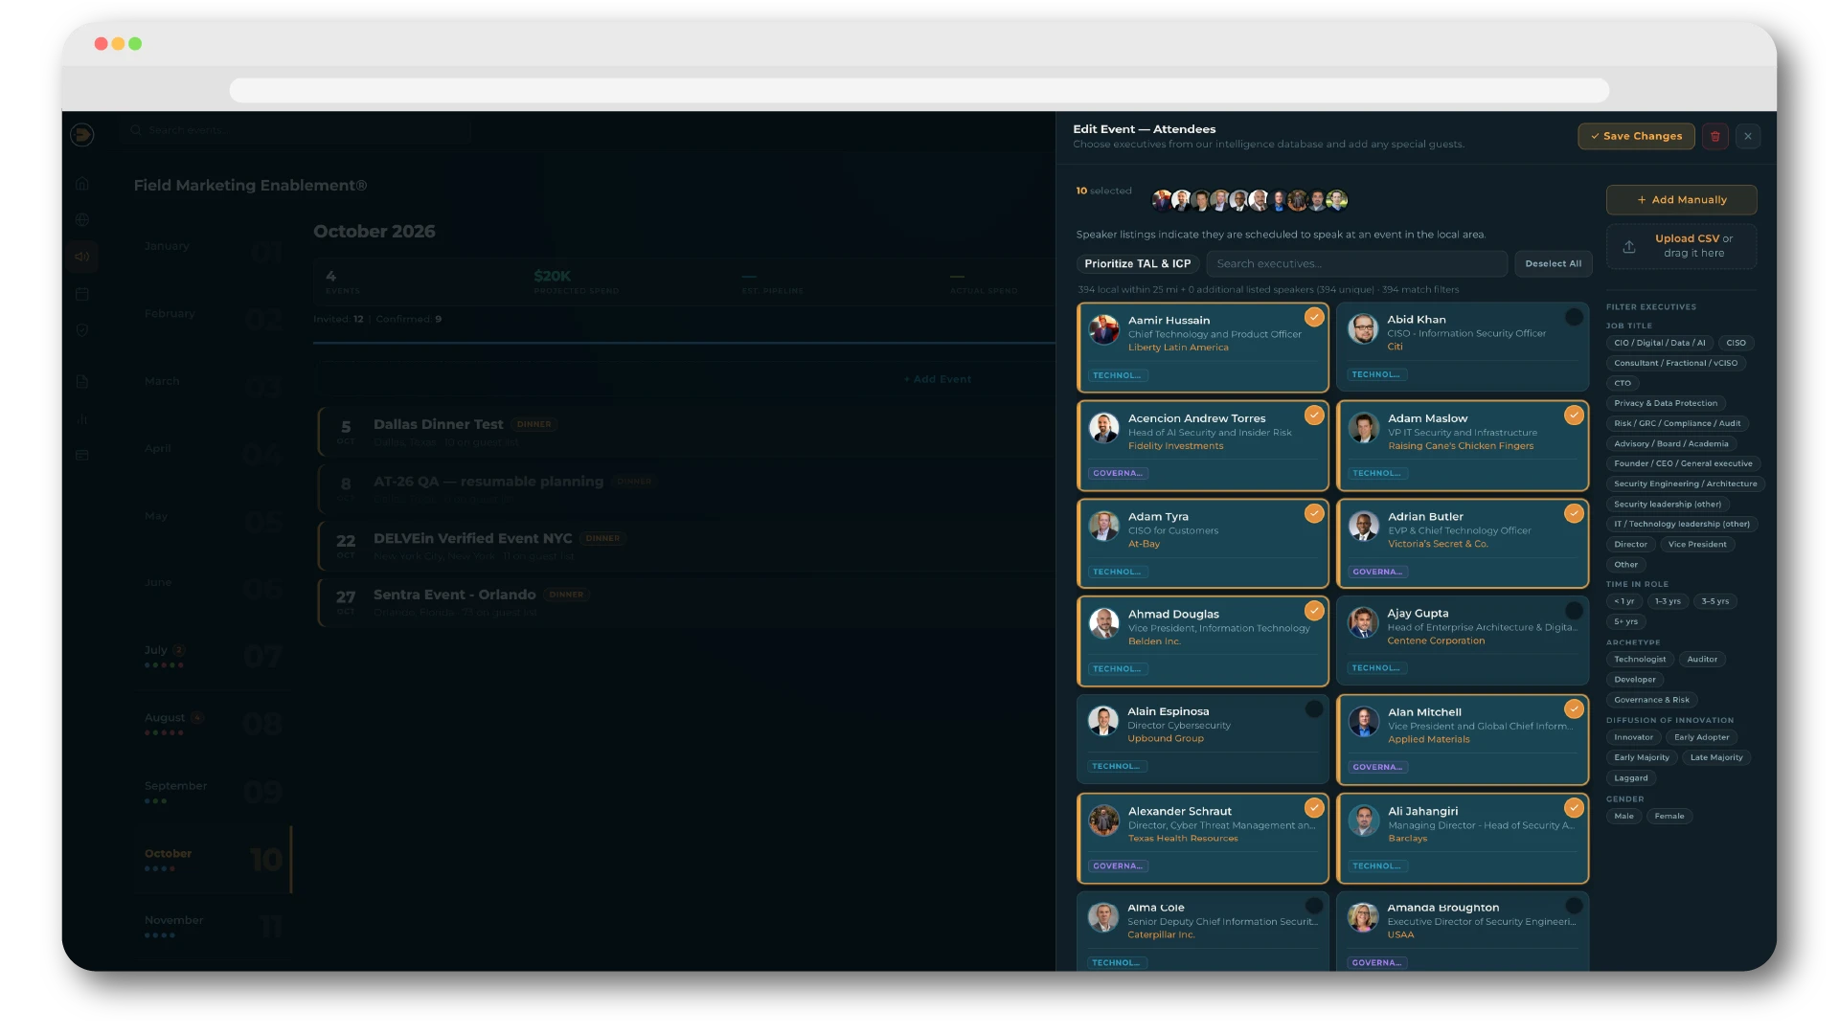
Task: Click the red trash delete event icon
Action: [x=1715, y=136]
